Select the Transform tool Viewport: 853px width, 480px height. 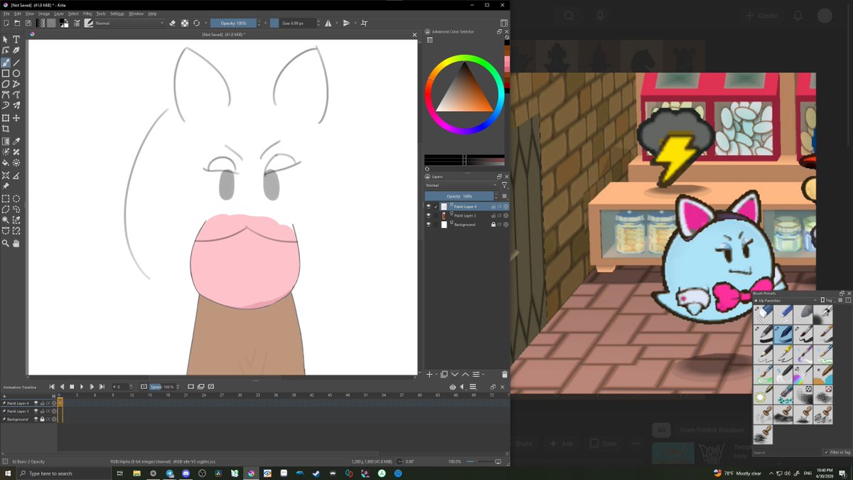[6, 118]
